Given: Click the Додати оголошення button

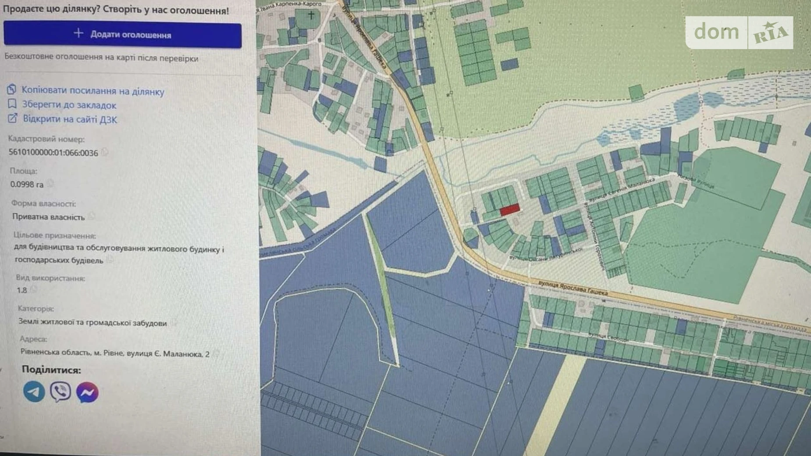Looking at the screenshot, I should (x=122, y=34).
